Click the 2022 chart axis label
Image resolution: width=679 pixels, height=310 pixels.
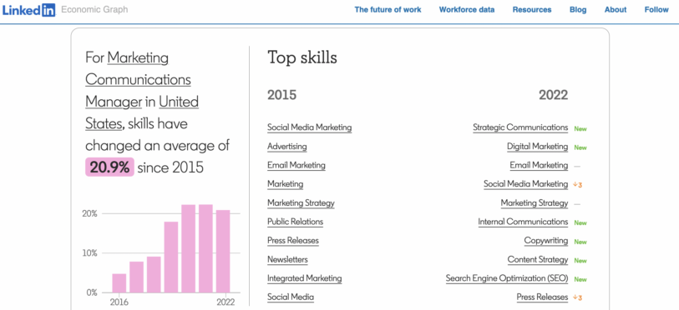pos(225,302)
